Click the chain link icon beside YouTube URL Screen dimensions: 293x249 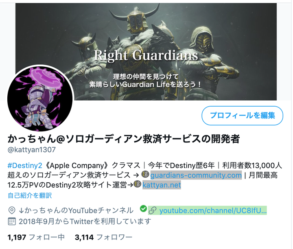(153, 210)
